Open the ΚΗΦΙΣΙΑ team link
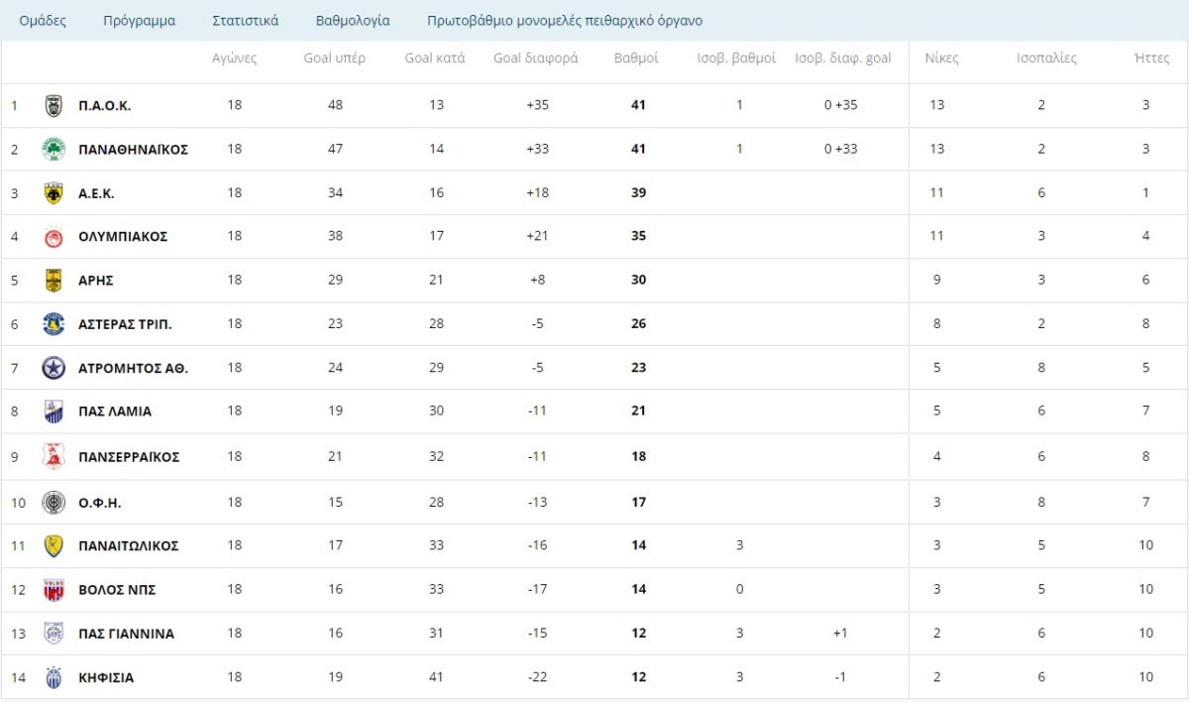This screenshot has width=1189, height=702. (x=106, y=677)
